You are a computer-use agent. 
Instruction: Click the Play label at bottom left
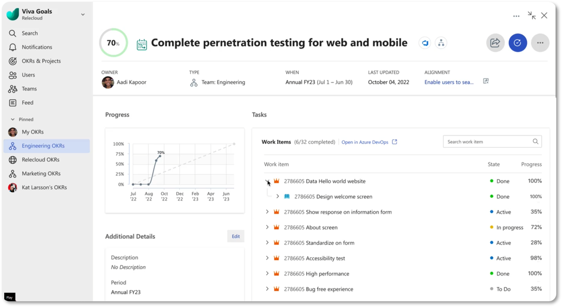click(x=10, y=297)
